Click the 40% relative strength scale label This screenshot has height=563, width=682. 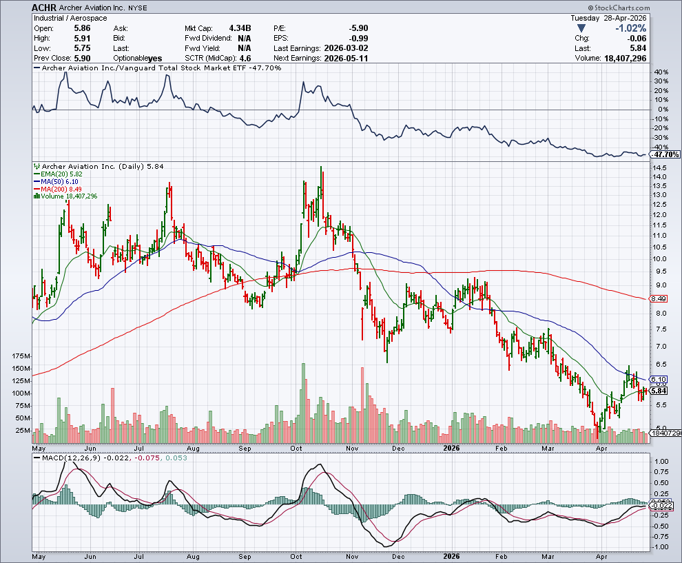pyautogui.click(x=661, y=72)
